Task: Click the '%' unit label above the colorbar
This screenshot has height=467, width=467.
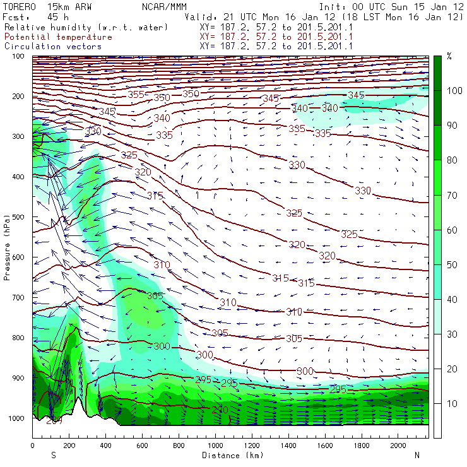Action: (449, 56)
